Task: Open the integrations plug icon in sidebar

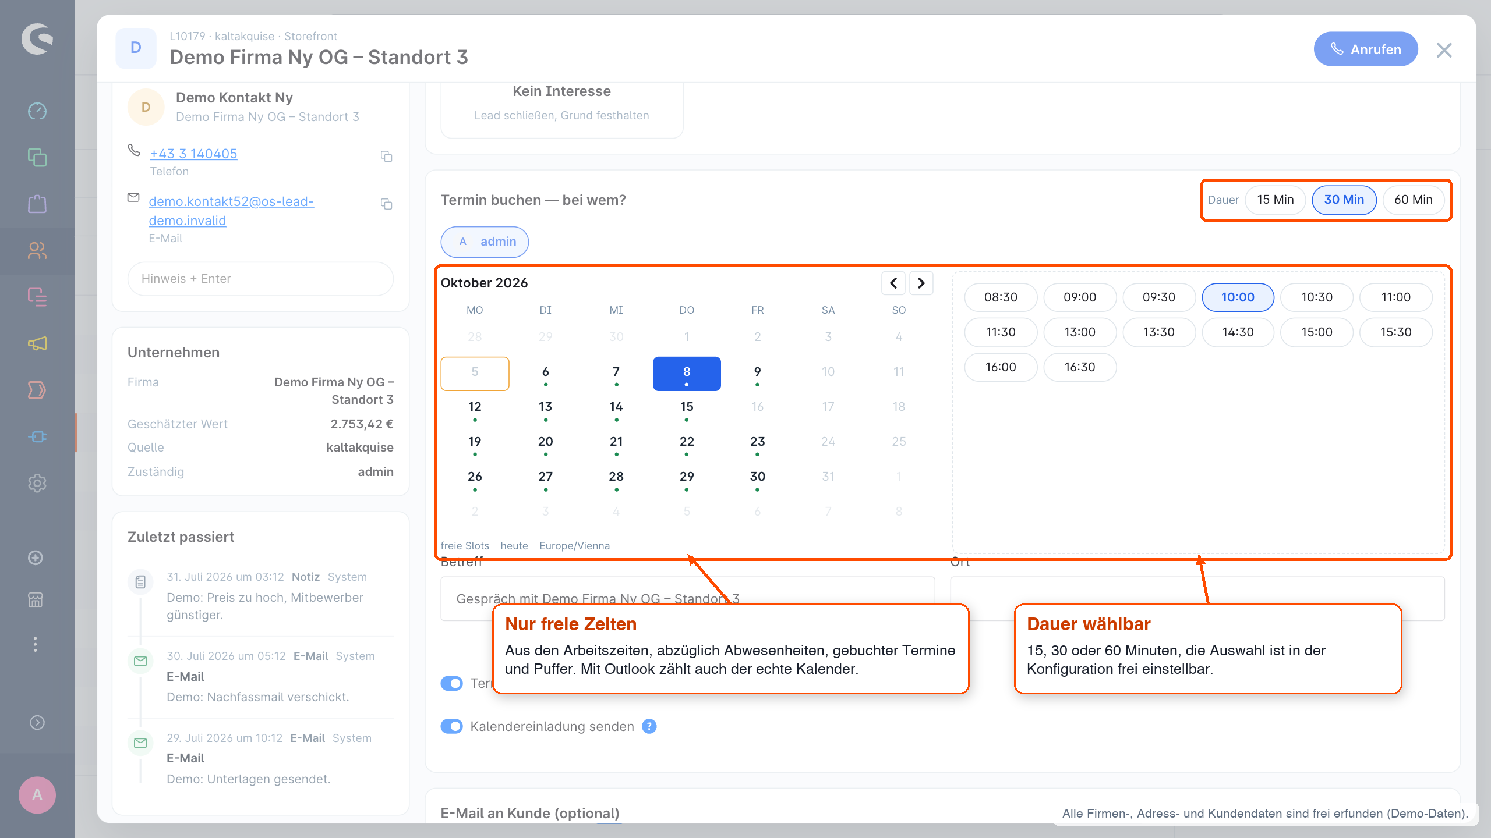Action: (x=37, y=436)
